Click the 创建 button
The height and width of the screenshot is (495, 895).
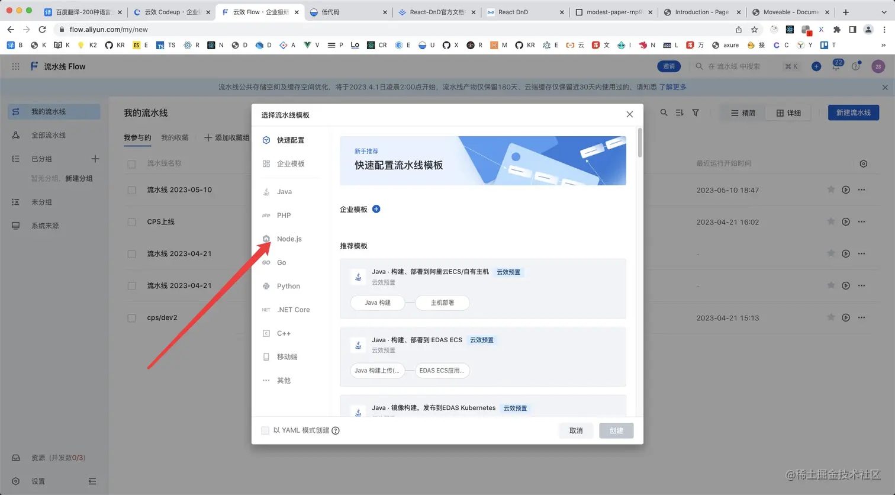point(616,430)
